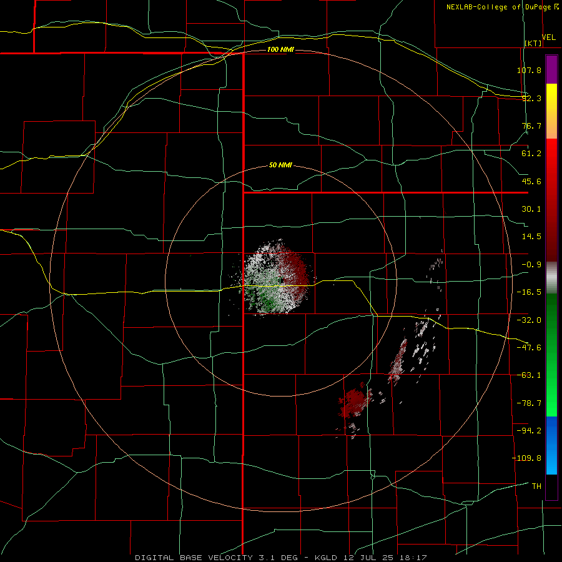Select the 107.8 velocity scale value

click(529, 70)
